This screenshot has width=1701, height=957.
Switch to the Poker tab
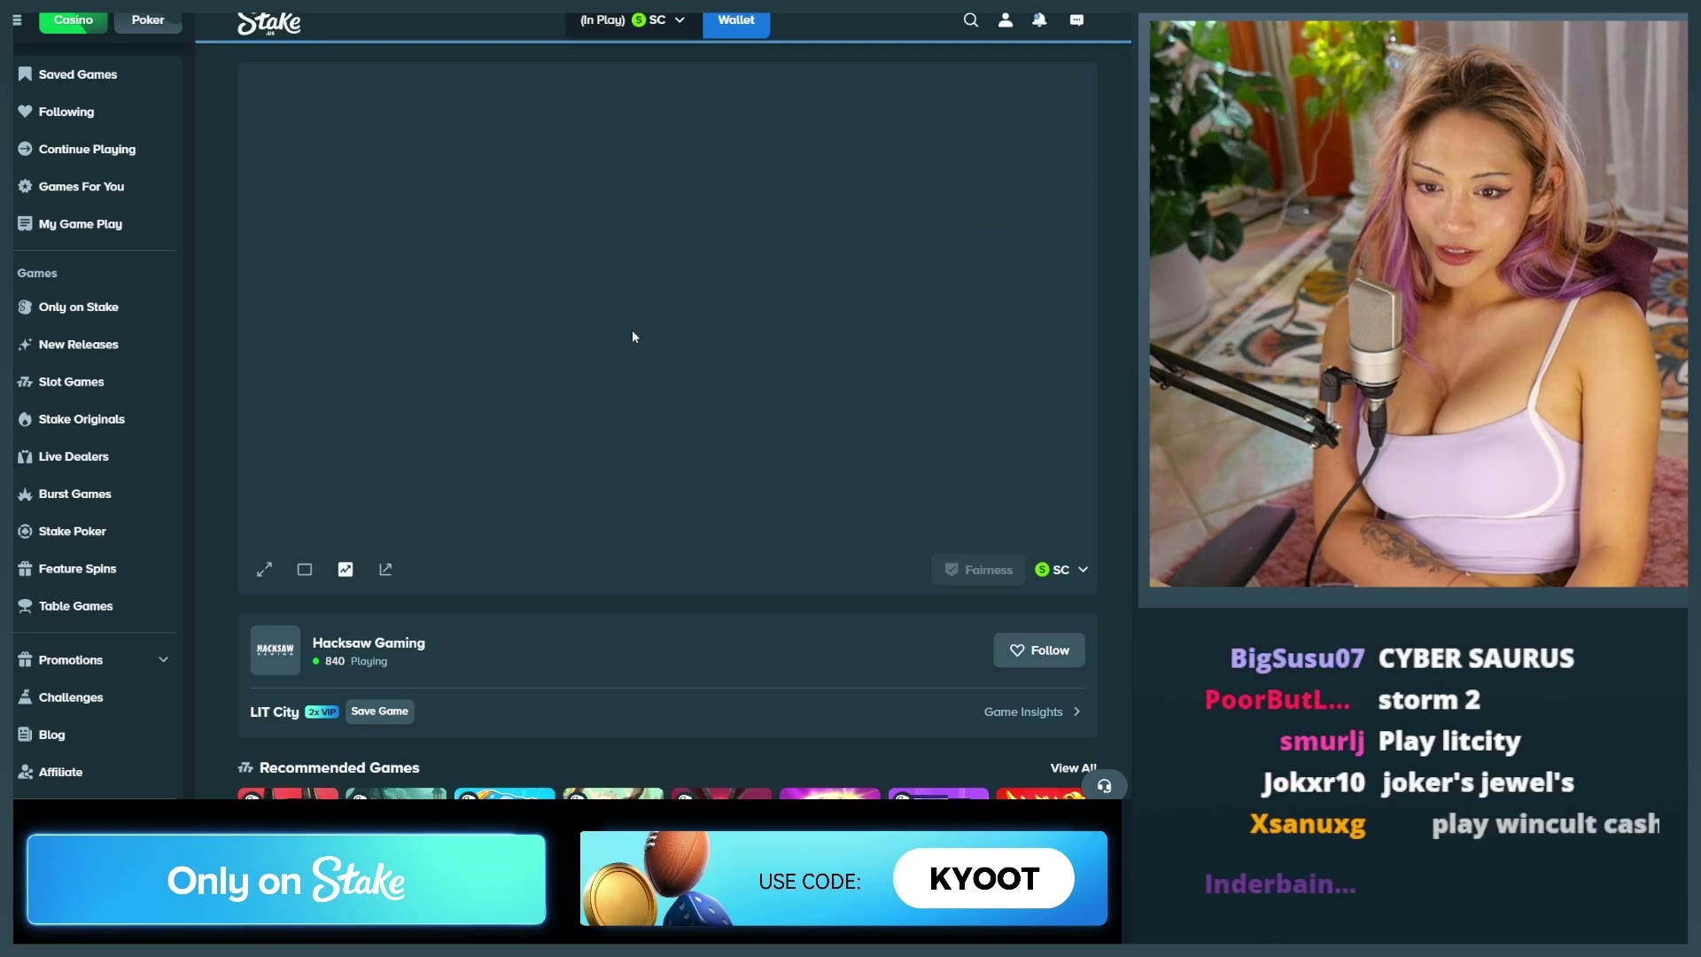coord(148,20)
